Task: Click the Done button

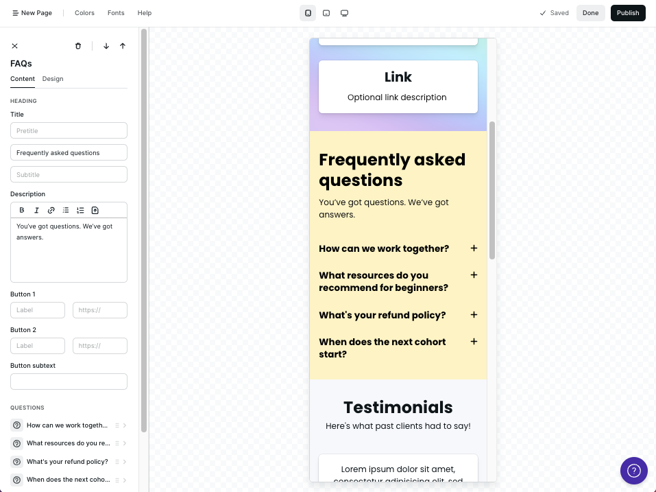Action: click(590, 13)
